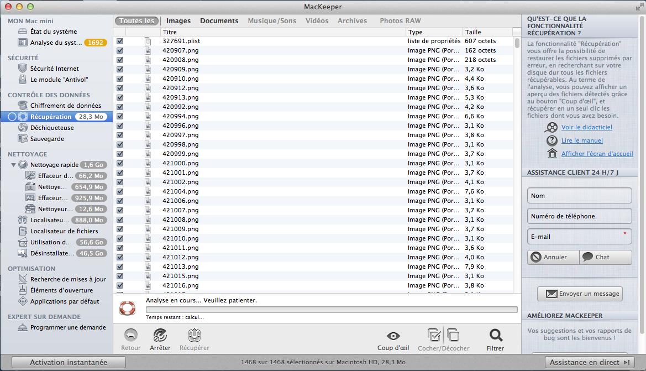Open Analyse du système icon in sidebar

[23, 43]
